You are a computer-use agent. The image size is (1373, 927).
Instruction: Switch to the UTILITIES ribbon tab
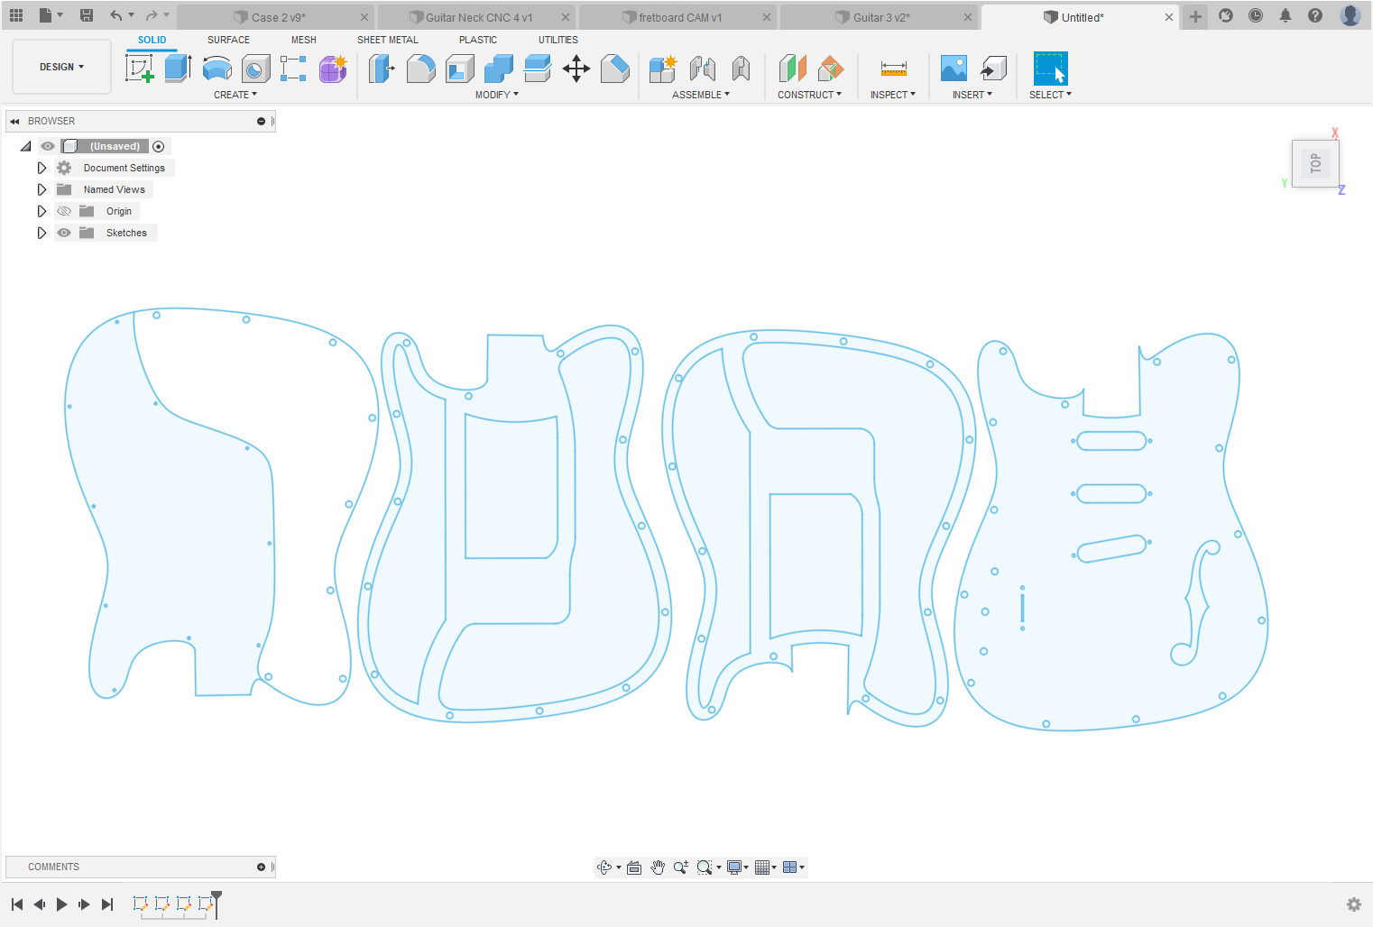(558, 40)
